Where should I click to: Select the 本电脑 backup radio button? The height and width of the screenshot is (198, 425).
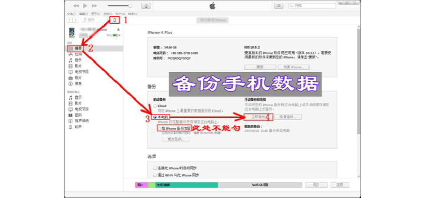[x=155, y=117]
